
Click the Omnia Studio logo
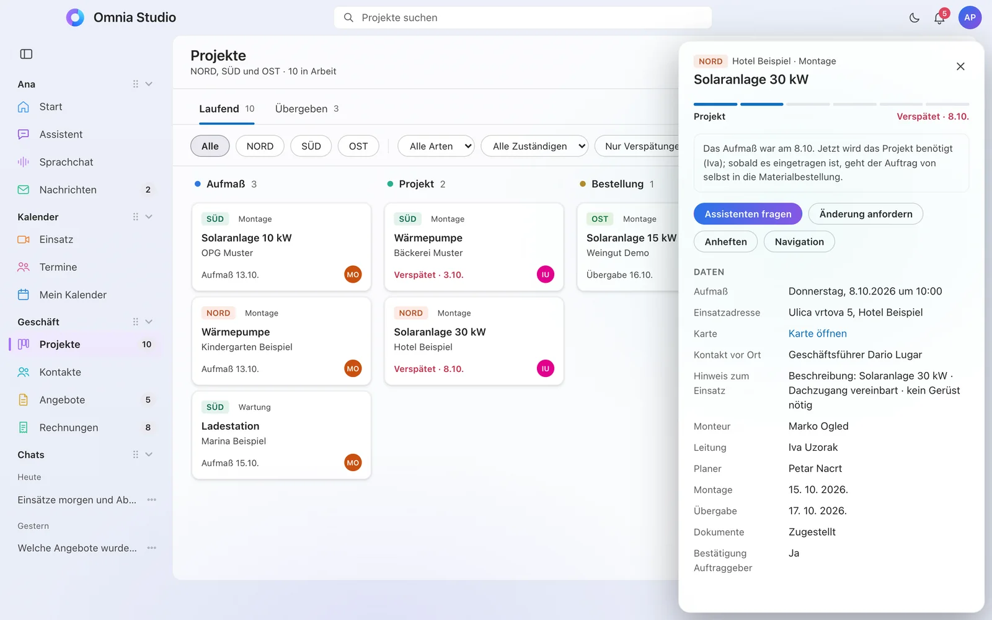tap(75, 17)
